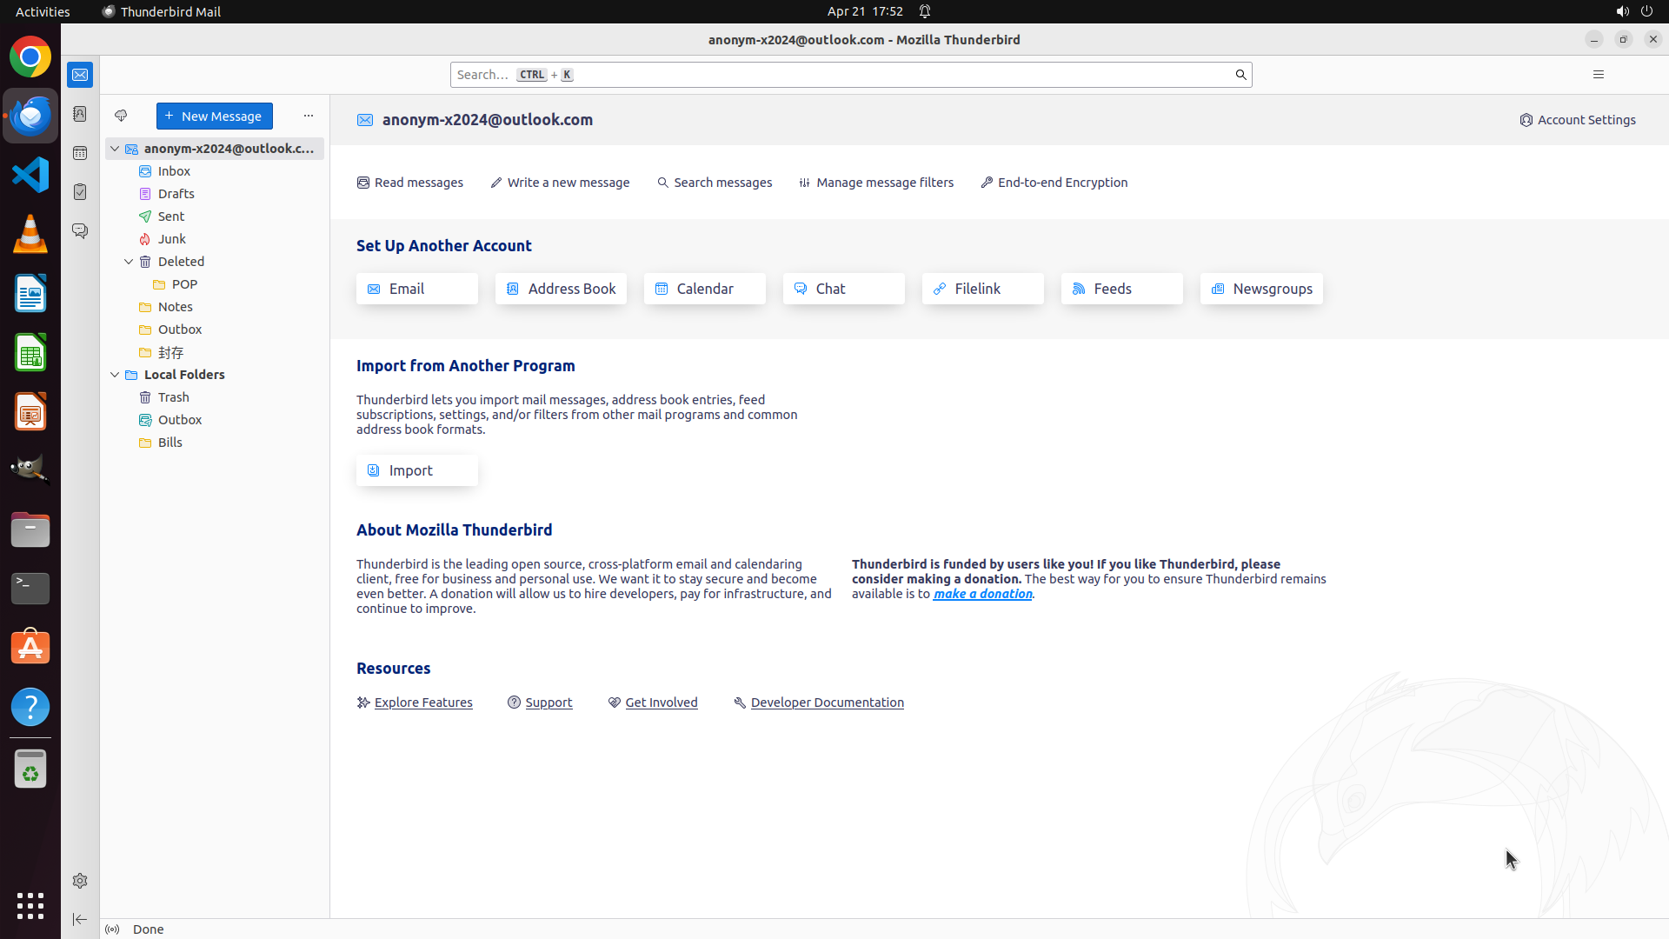The width and height of the screenshot is (1669, 939).
Task: Click the New Message button
Action: coord(215,116)
